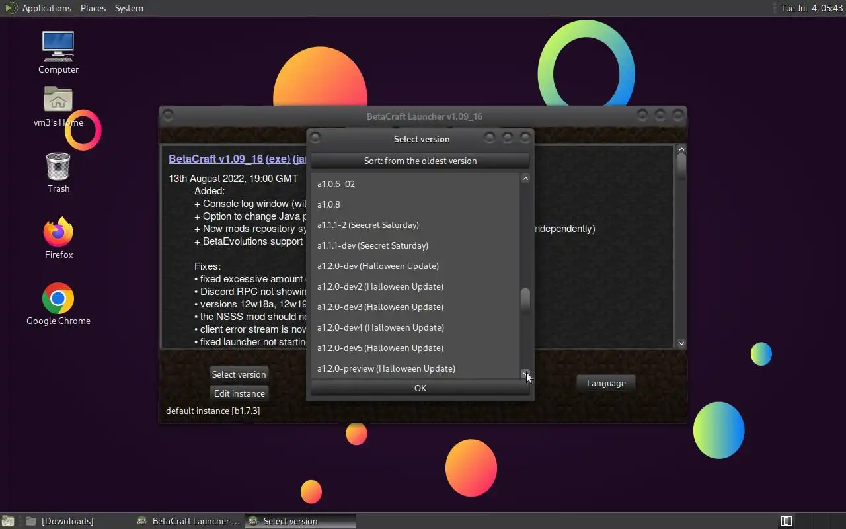Open the Computer desktop icon

58,52
